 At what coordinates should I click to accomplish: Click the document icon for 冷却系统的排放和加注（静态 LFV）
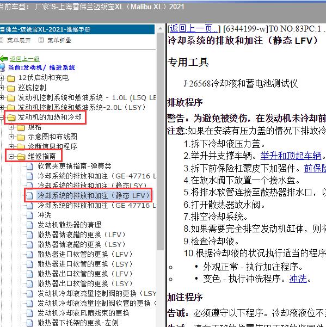[30, 195]
